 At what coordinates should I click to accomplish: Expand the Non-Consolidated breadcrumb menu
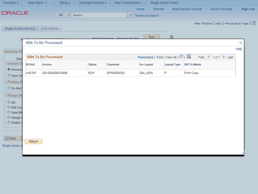(128, 3)
